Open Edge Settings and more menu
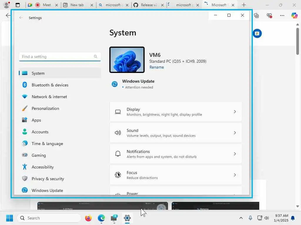Screen dimensions: 301x225 tap(282, 16)
